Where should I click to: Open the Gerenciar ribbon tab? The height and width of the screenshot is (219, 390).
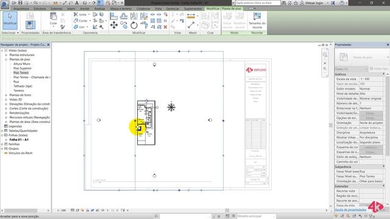pos(172,9)
